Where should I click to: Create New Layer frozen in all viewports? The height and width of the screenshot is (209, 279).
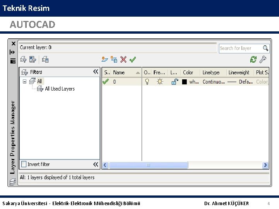[114, 59]
